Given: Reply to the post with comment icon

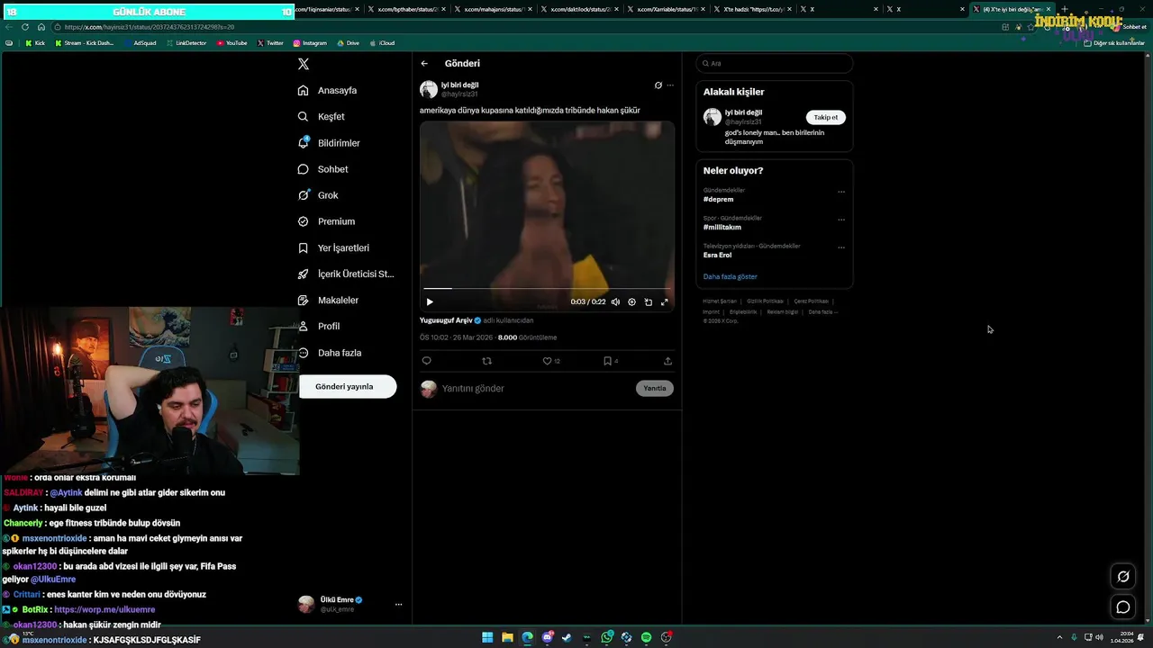Looking at the screenshot, I should (x=427, y=361).
